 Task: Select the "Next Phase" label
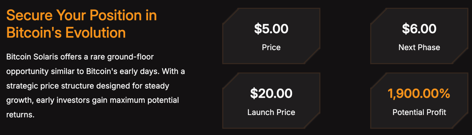point(419,47)
